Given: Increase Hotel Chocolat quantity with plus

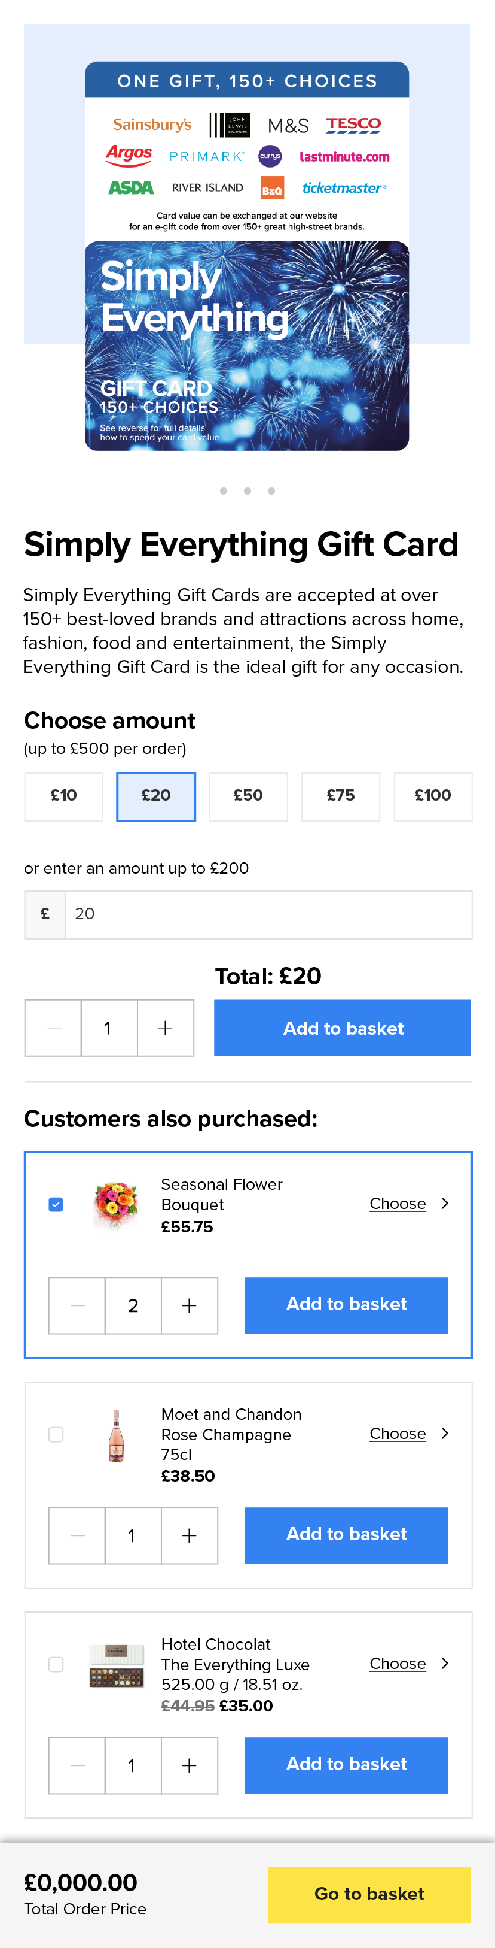Looking at the screenshot, I should pos(190,1765).
